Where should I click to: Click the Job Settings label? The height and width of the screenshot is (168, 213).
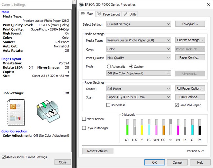(x=13, y=93)
